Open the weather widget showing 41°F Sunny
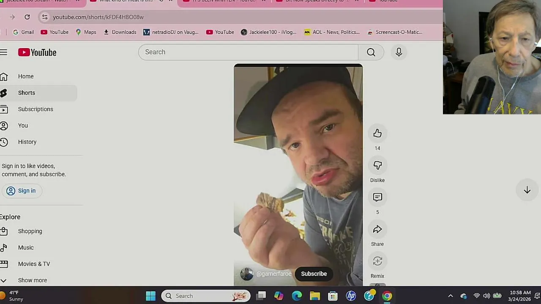The height and width of the screenshot is (304, 541). pos(13,296)
